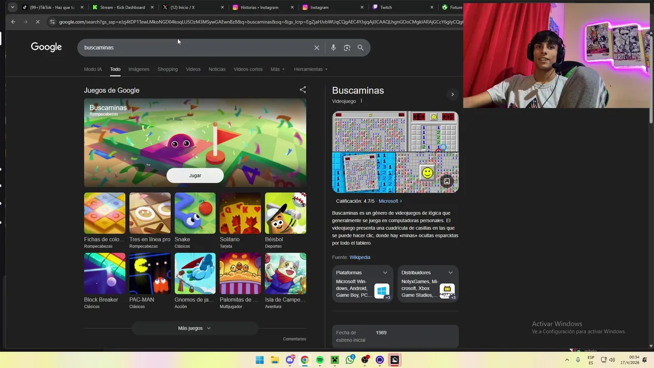Open the image gallery icon on Buscaminas photos
The width and height of the screenshot is (654, 368).
[447, 181]
